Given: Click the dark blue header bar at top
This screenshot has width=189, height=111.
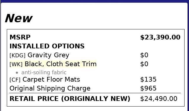Looking at the screenshot, I should click(x=94, y=1).
